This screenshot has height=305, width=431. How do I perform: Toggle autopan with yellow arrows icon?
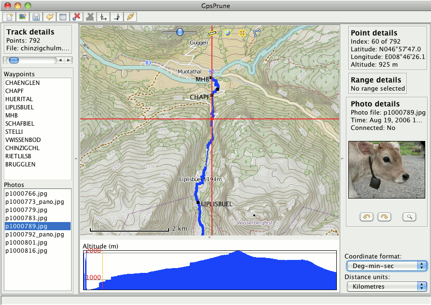[x=242, y=33]
